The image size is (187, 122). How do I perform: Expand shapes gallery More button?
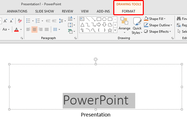(x=115, y=30)
